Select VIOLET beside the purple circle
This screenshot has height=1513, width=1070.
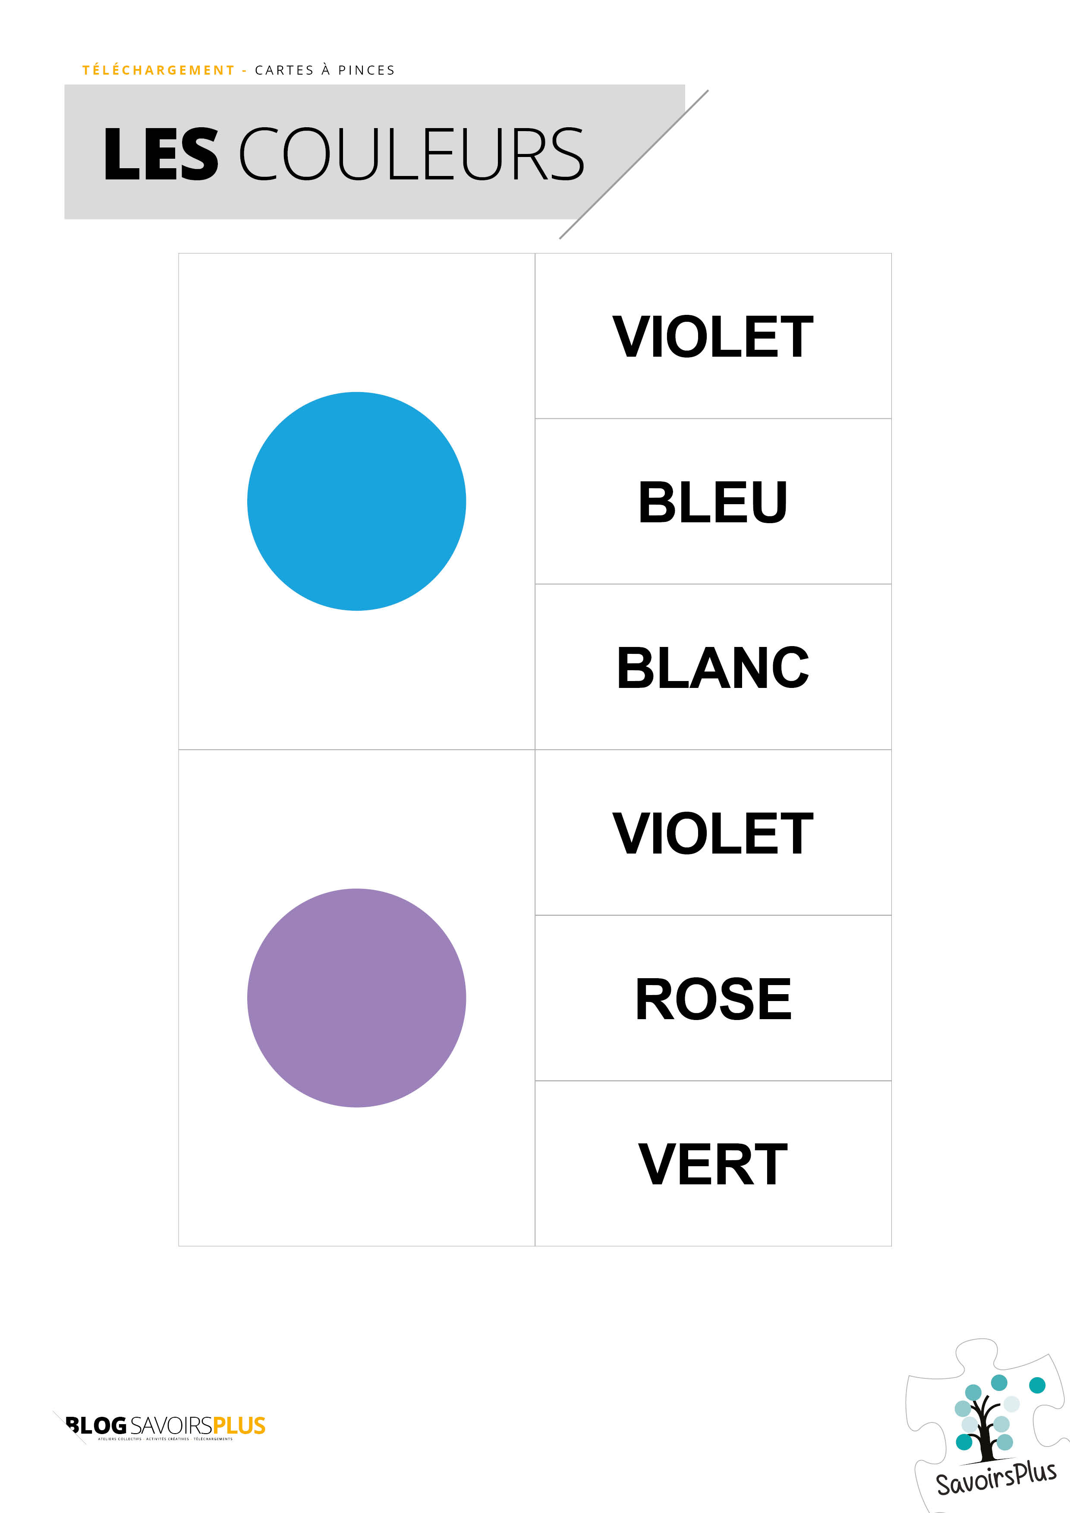(713, 833)
